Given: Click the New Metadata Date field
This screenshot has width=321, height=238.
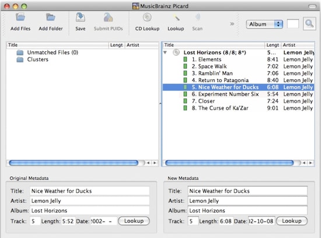Looking at the screenshot, I should pos(261,221).
